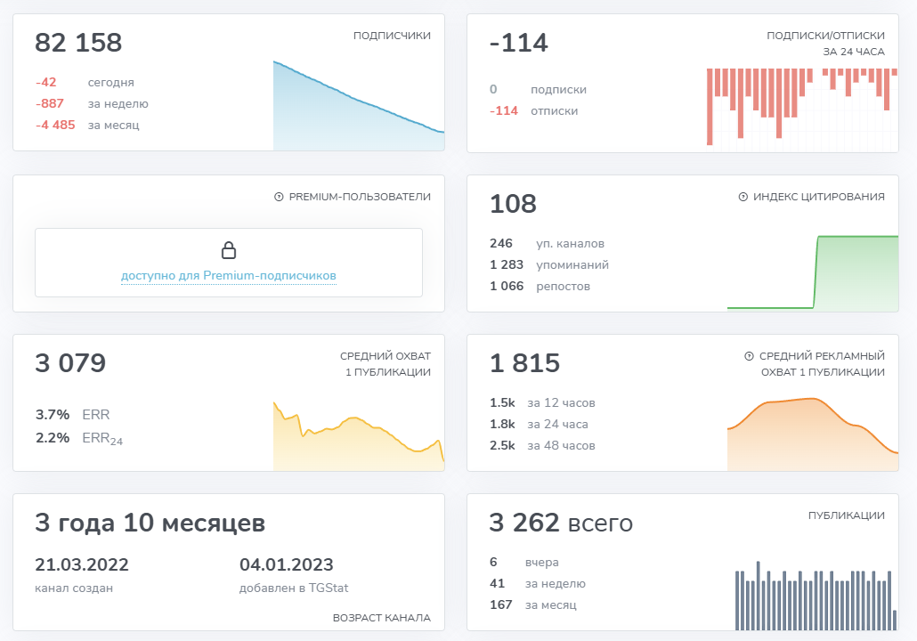
Task: Click the 1 283 'упоминаний' stat
Action: pos(549,265)
